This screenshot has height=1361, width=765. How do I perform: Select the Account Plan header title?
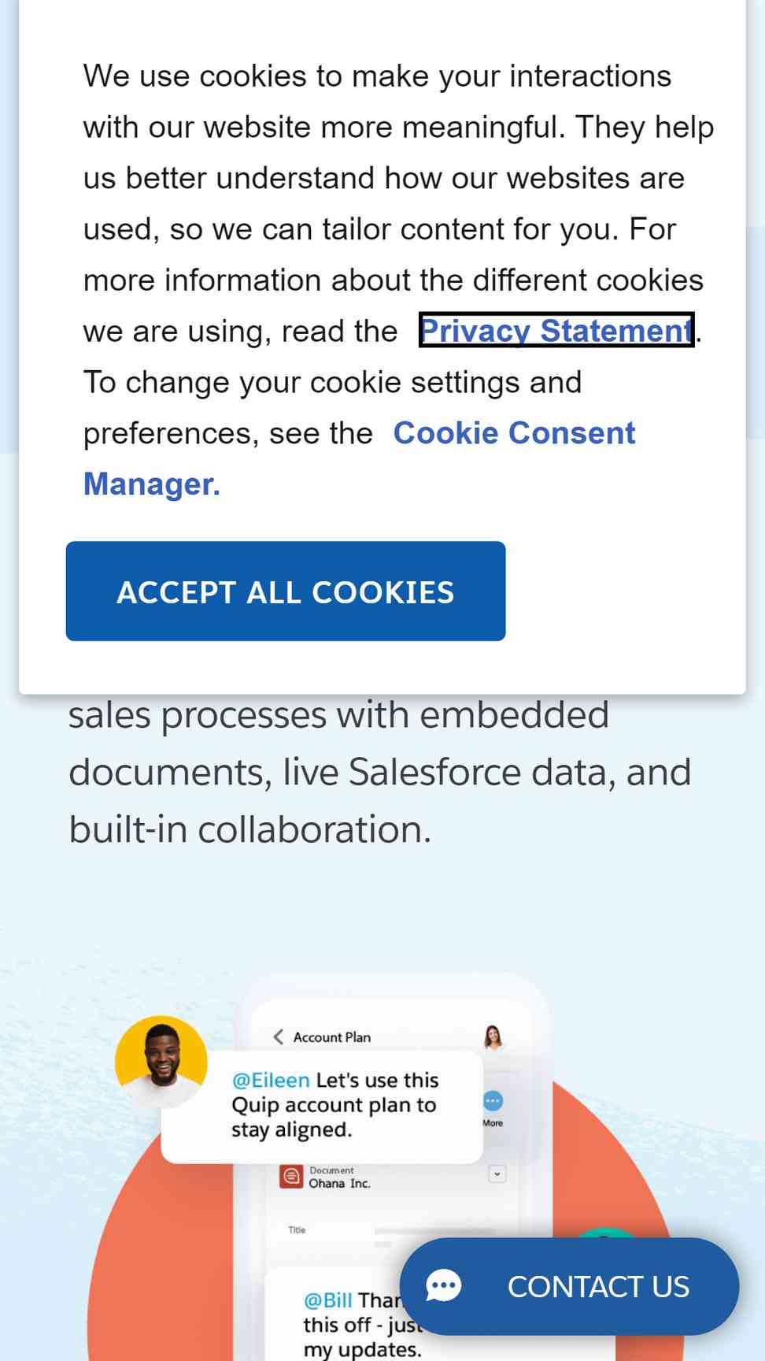(x=331, y=1037)
